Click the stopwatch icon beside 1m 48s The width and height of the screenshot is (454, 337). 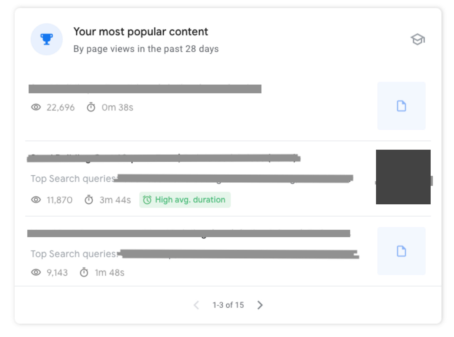pyautogui.click(x=84, y=272)
